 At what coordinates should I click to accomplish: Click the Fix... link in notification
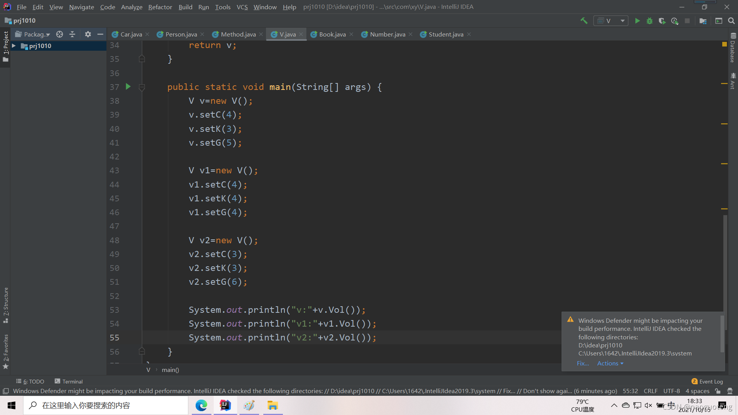(x=583, y=364)
